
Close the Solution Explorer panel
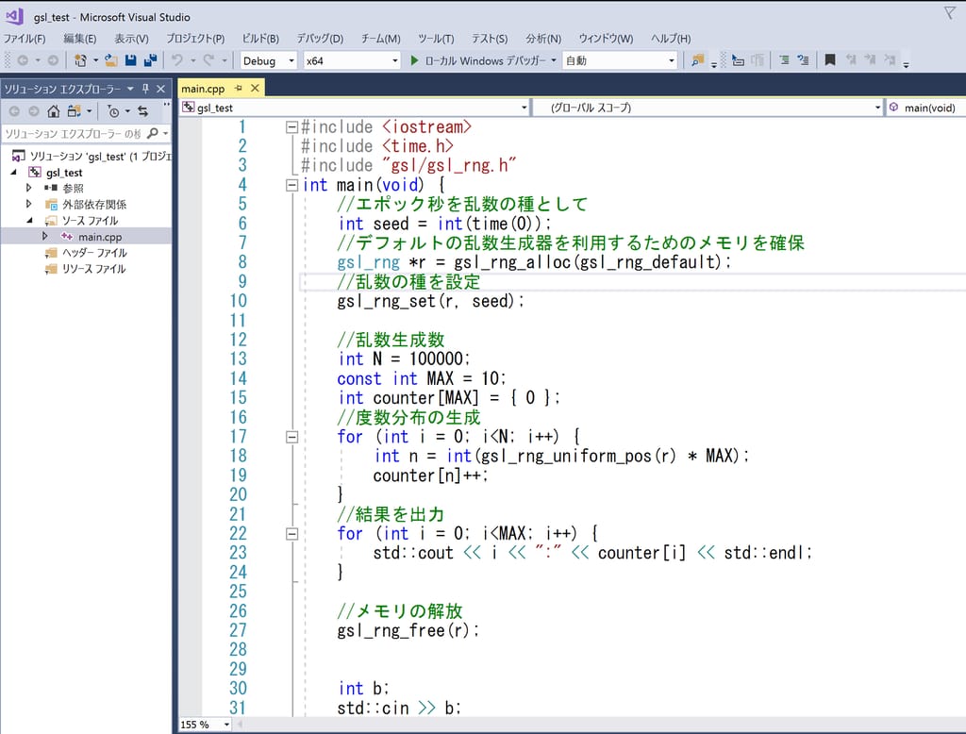[x=160, y=89]
